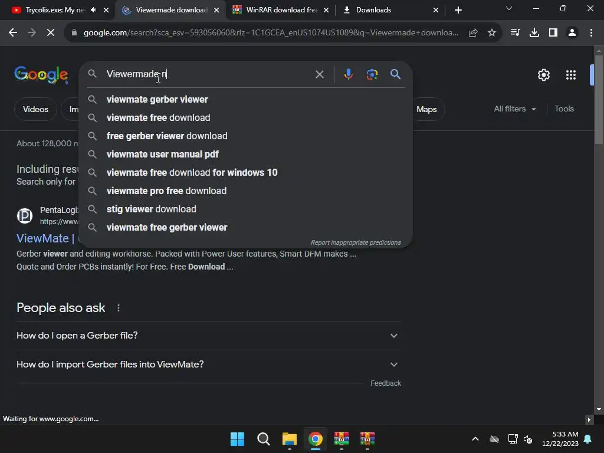Open People also ask options menu
The height and width of the screenshot is (453, 604).
(118, 308)
